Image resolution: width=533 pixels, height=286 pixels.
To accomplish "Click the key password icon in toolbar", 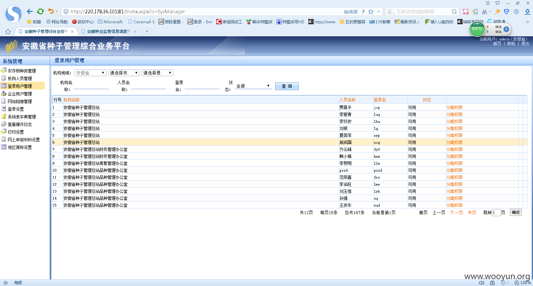I will point(497,12).
